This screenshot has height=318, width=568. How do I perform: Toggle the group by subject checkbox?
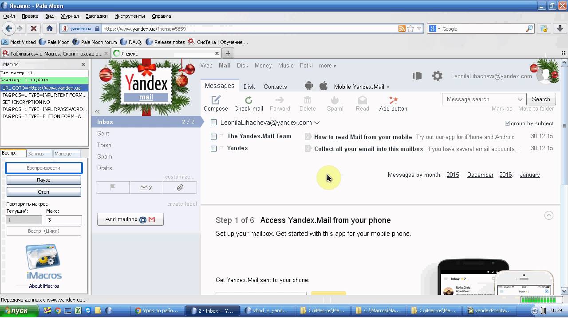click(x=507, y=123)
